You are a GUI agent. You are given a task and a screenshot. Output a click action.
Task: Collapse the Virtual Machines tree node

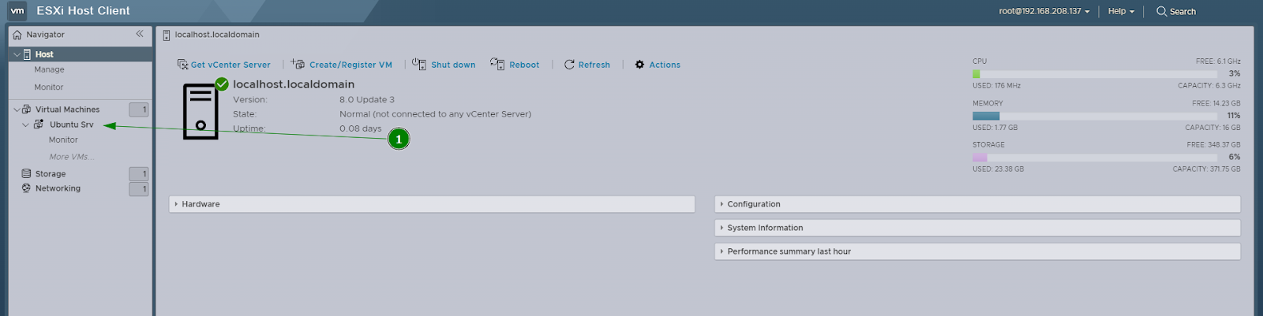tap(17, 110)
